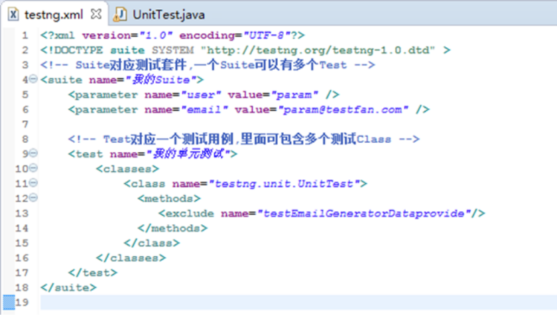
Task: Collapse the class element at line 11
Action: pyautogui.click(x=33, y=183)
